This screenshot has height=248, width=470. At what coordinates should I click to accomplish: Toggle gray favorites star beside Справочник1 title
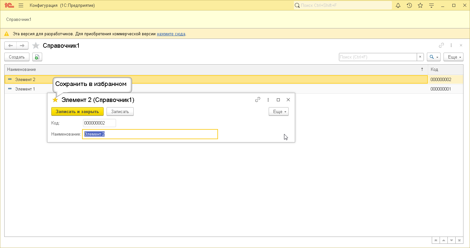tap(36, 46)
